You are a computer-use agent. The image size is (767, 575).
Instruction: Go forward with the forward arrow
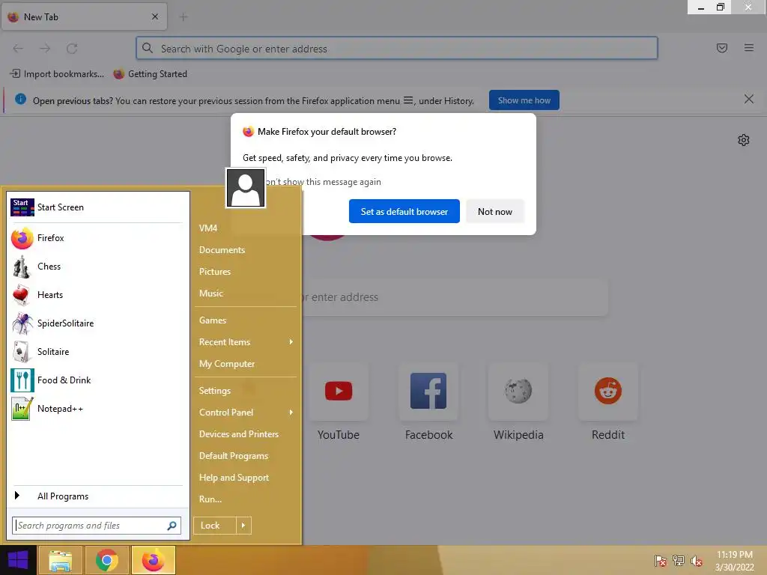[x=45, y=49]
